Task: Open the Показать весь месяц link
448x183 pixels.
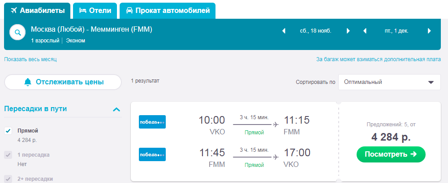Action: (30, 59)
